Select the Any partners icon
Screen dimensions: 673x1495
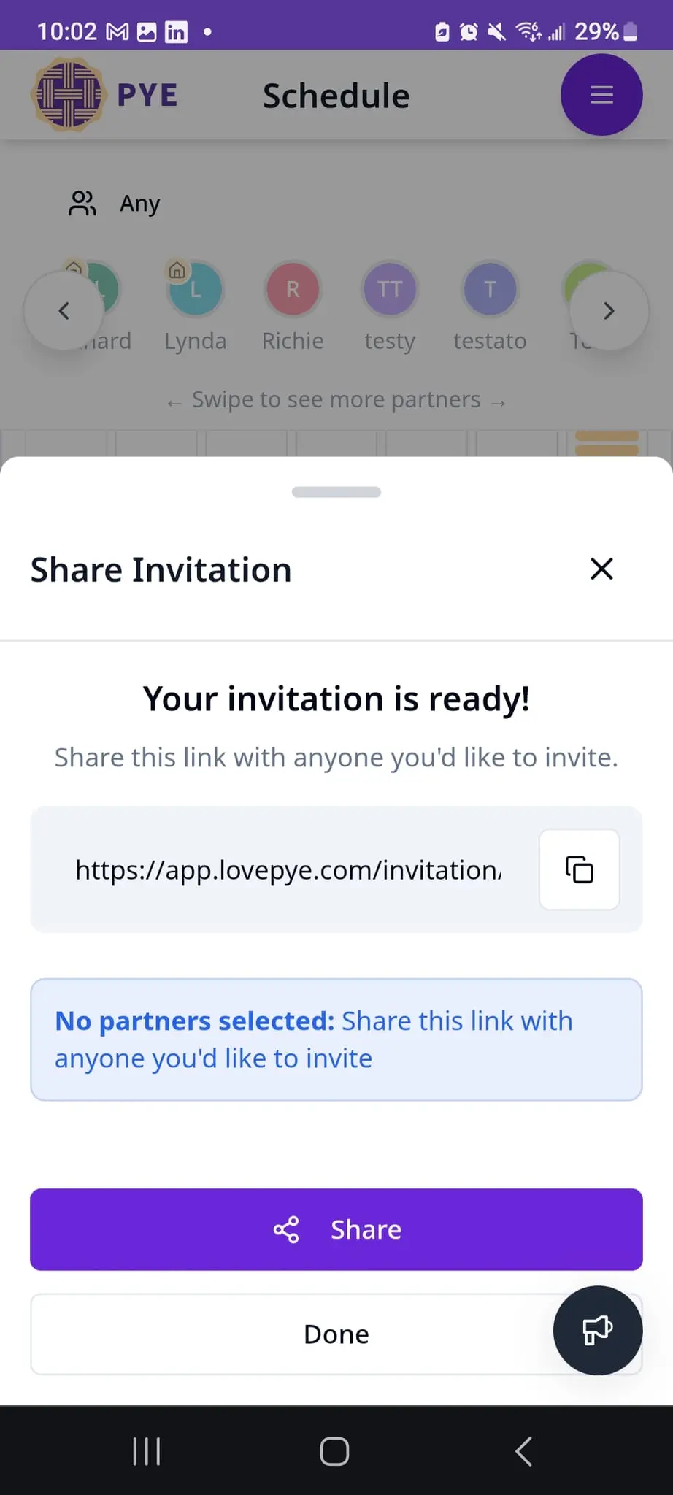(82, 203)
